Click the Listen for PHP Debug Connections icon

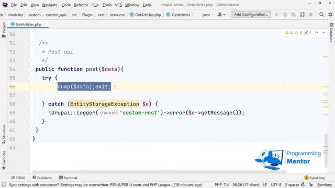pos(302,15)
